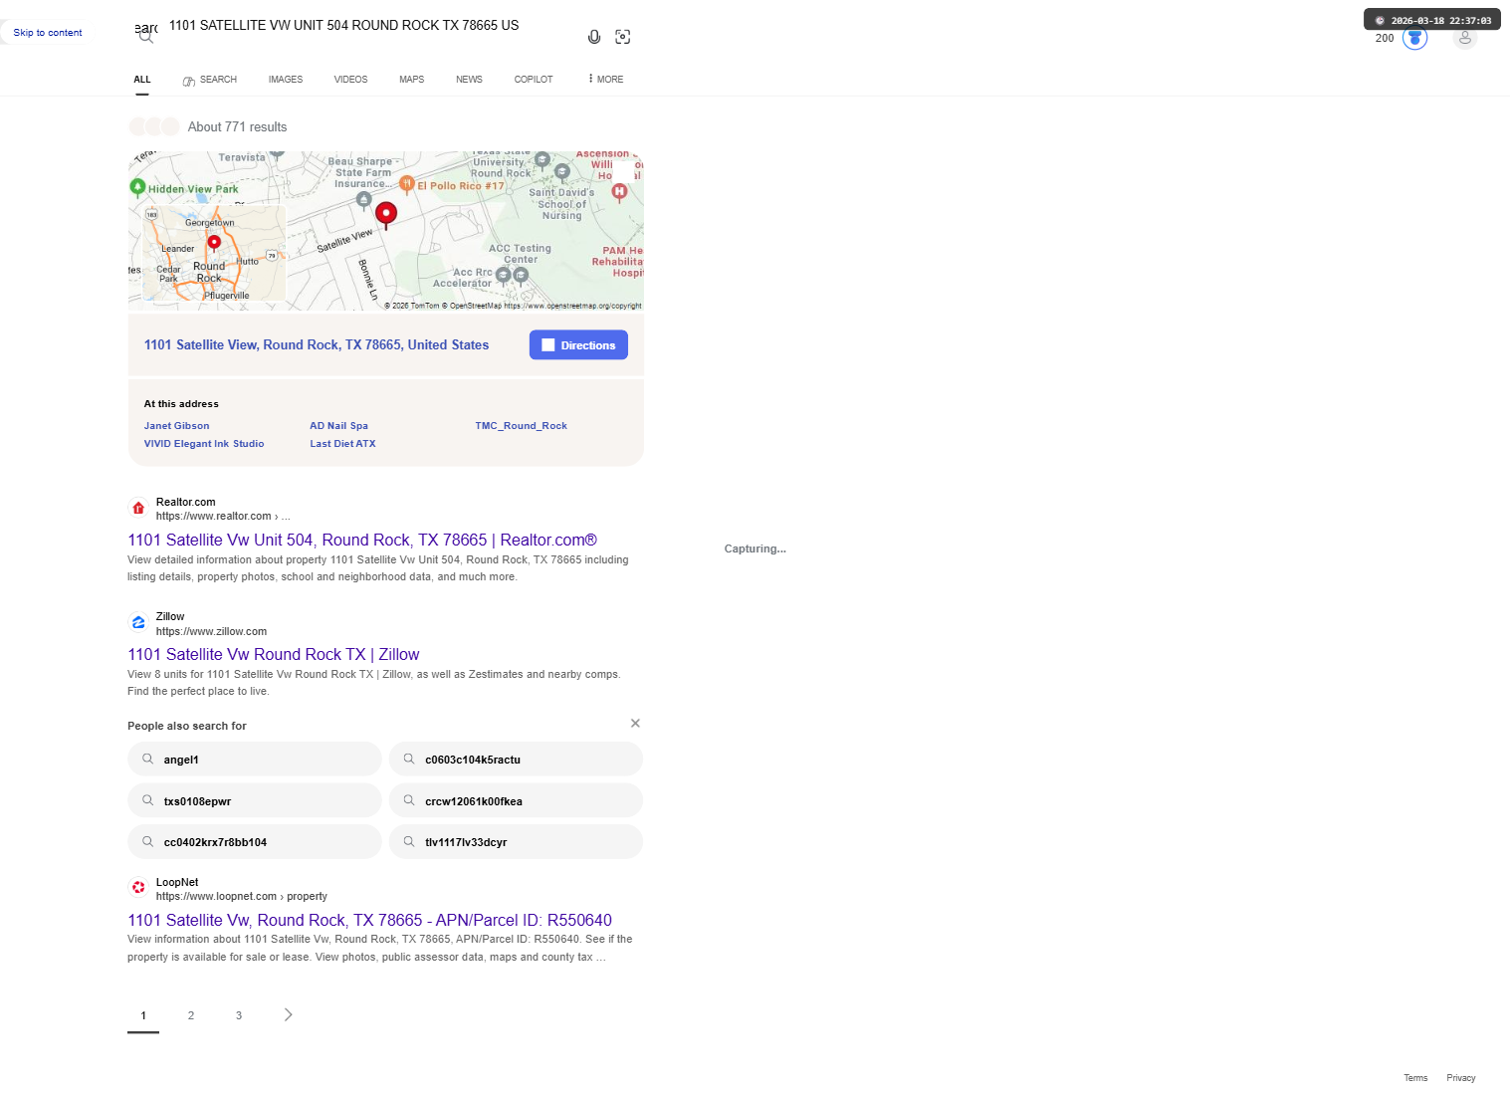Search for angel1 suggestion
Viewport: 1510px width, 1095px height.
(255, 760)
